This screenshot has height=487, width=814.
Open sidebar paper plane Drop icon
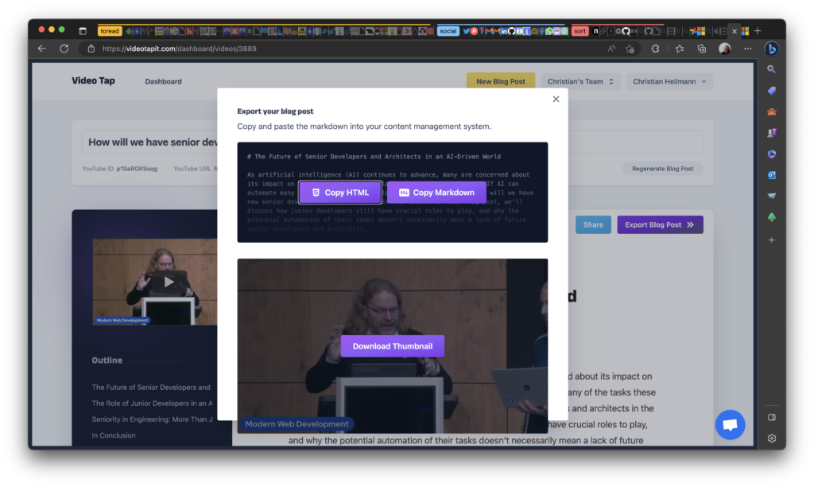tap(771, 196)
